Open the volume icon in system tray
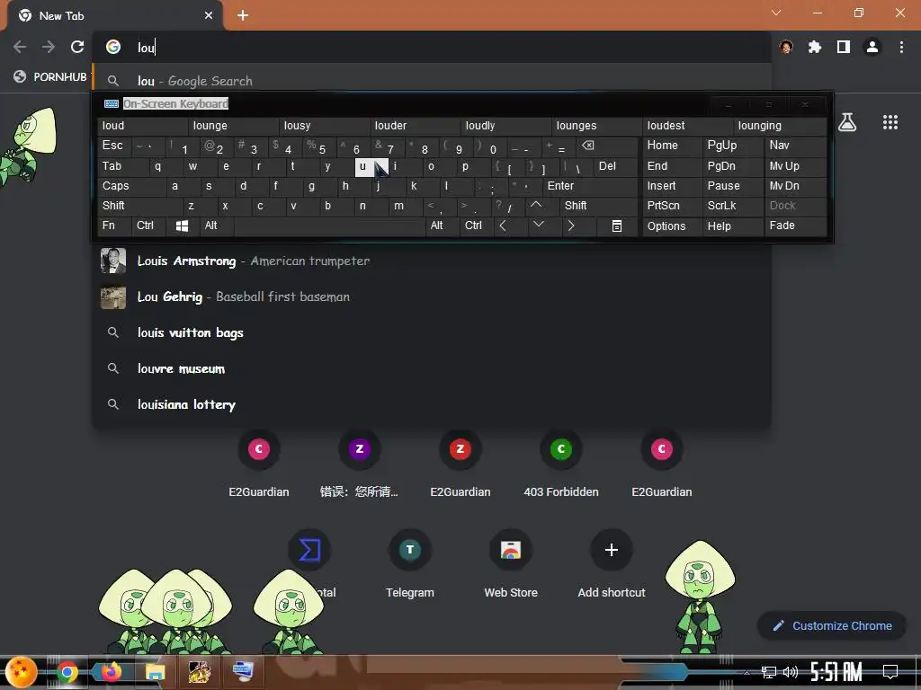Image resolution: width=921 pixels, height=690 pixels. pos(790,672)
